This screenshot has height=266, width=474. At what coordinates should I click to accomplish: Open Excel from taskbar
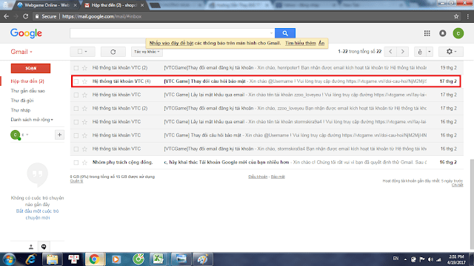[158, 259]
